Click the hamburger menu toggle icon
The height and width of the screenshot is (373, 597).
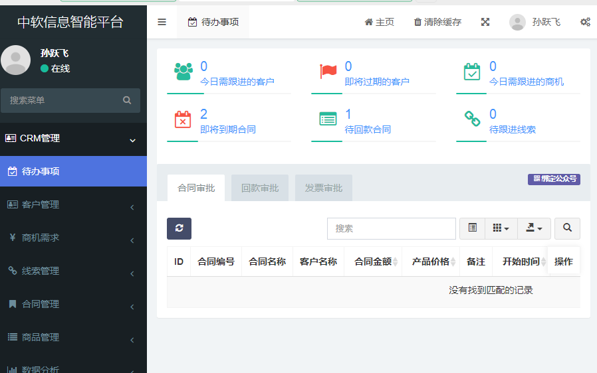162,22
